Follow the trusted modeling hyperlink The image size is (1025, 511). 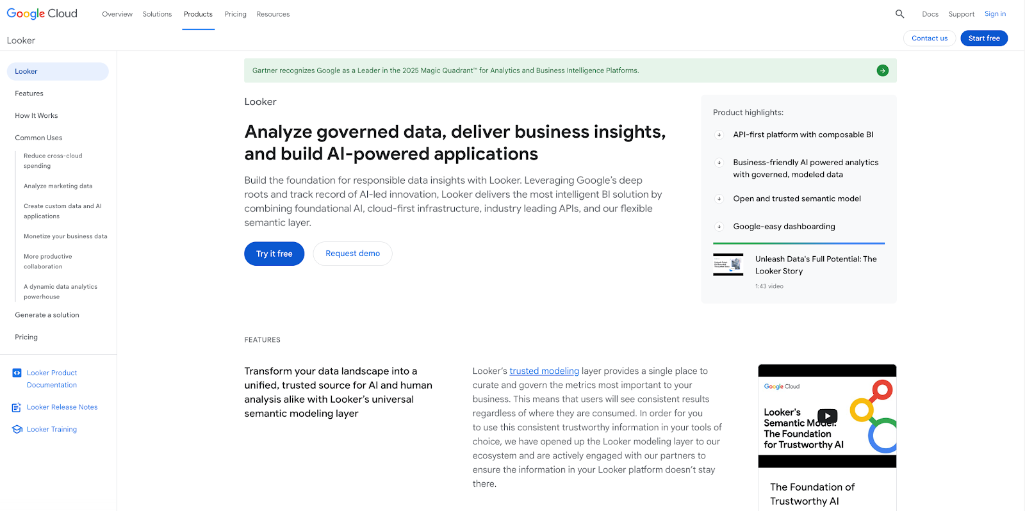(544, 371)
